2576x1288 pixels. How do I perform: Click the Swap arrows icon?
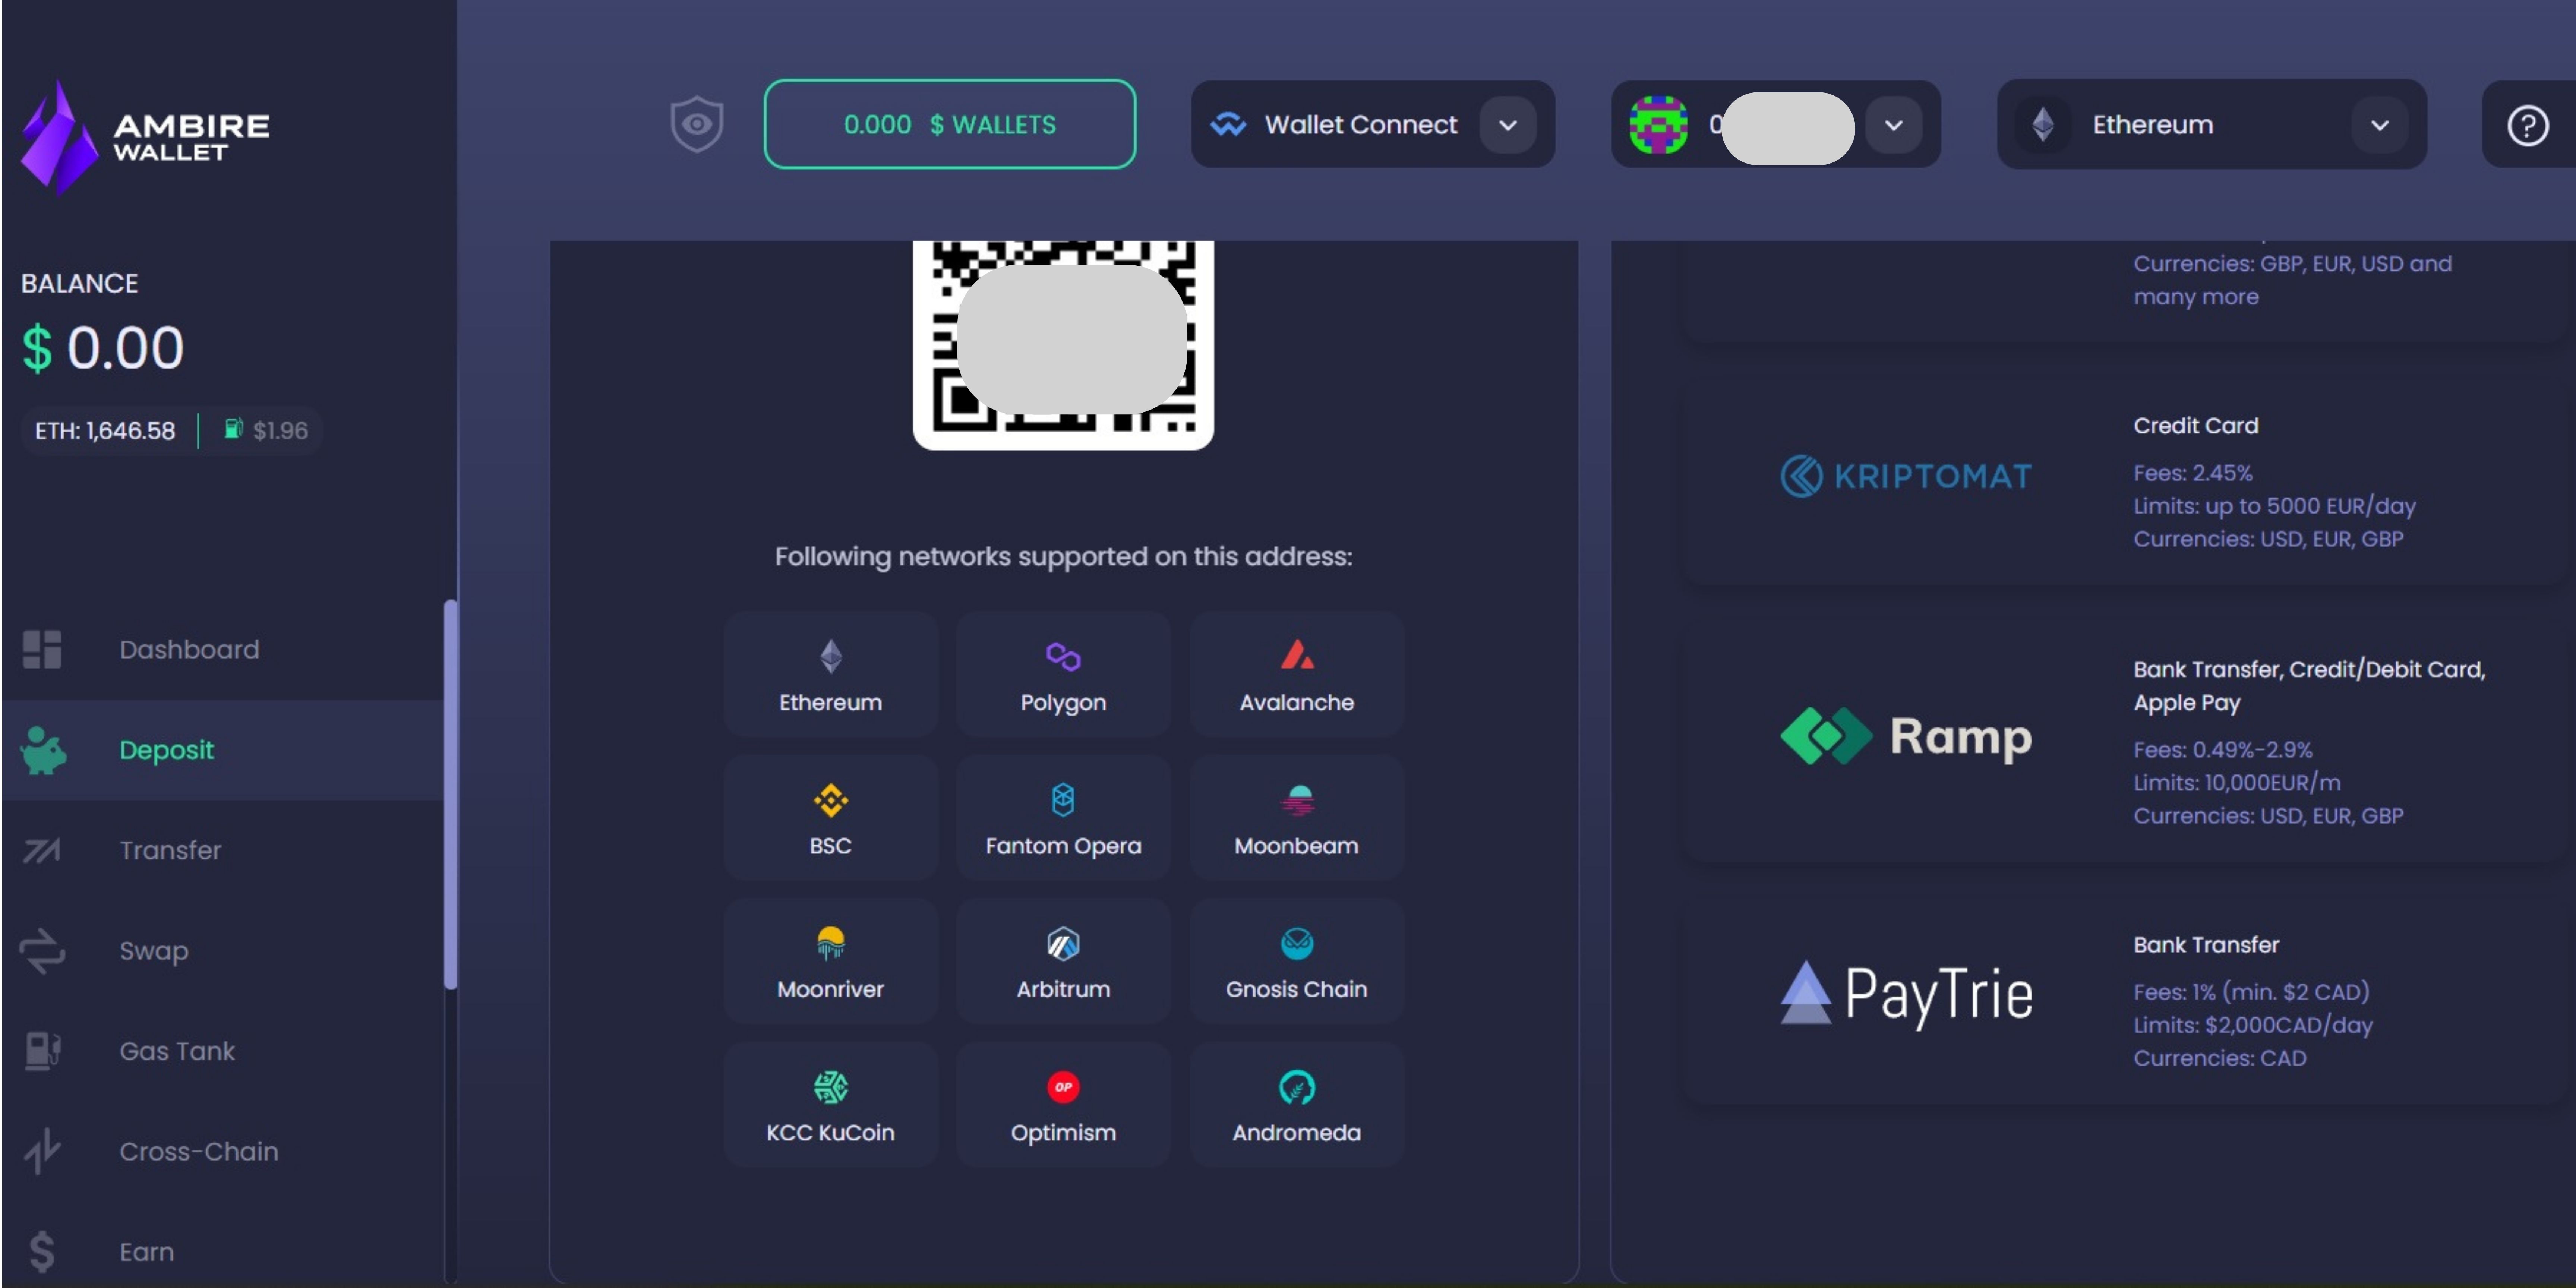(x=42, y=951)
